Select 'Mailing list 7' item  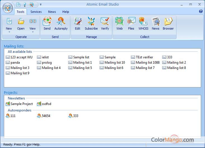[x=143, y=68]
